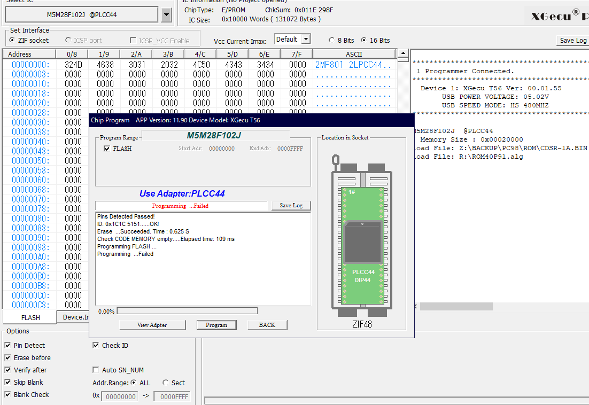
Task: Click the address range end input field
Action: [x=172, y=397]
